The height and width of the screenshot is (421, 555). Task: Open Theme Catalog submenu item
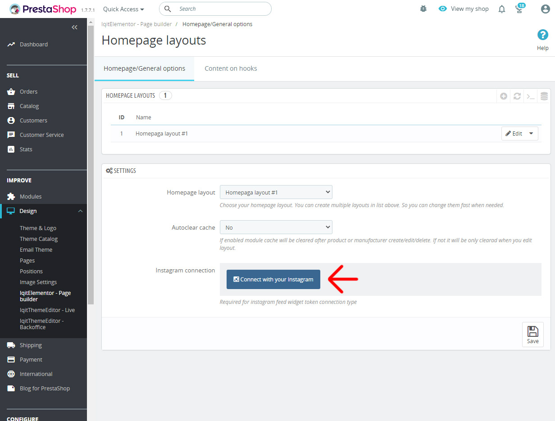tap(39, 239)
